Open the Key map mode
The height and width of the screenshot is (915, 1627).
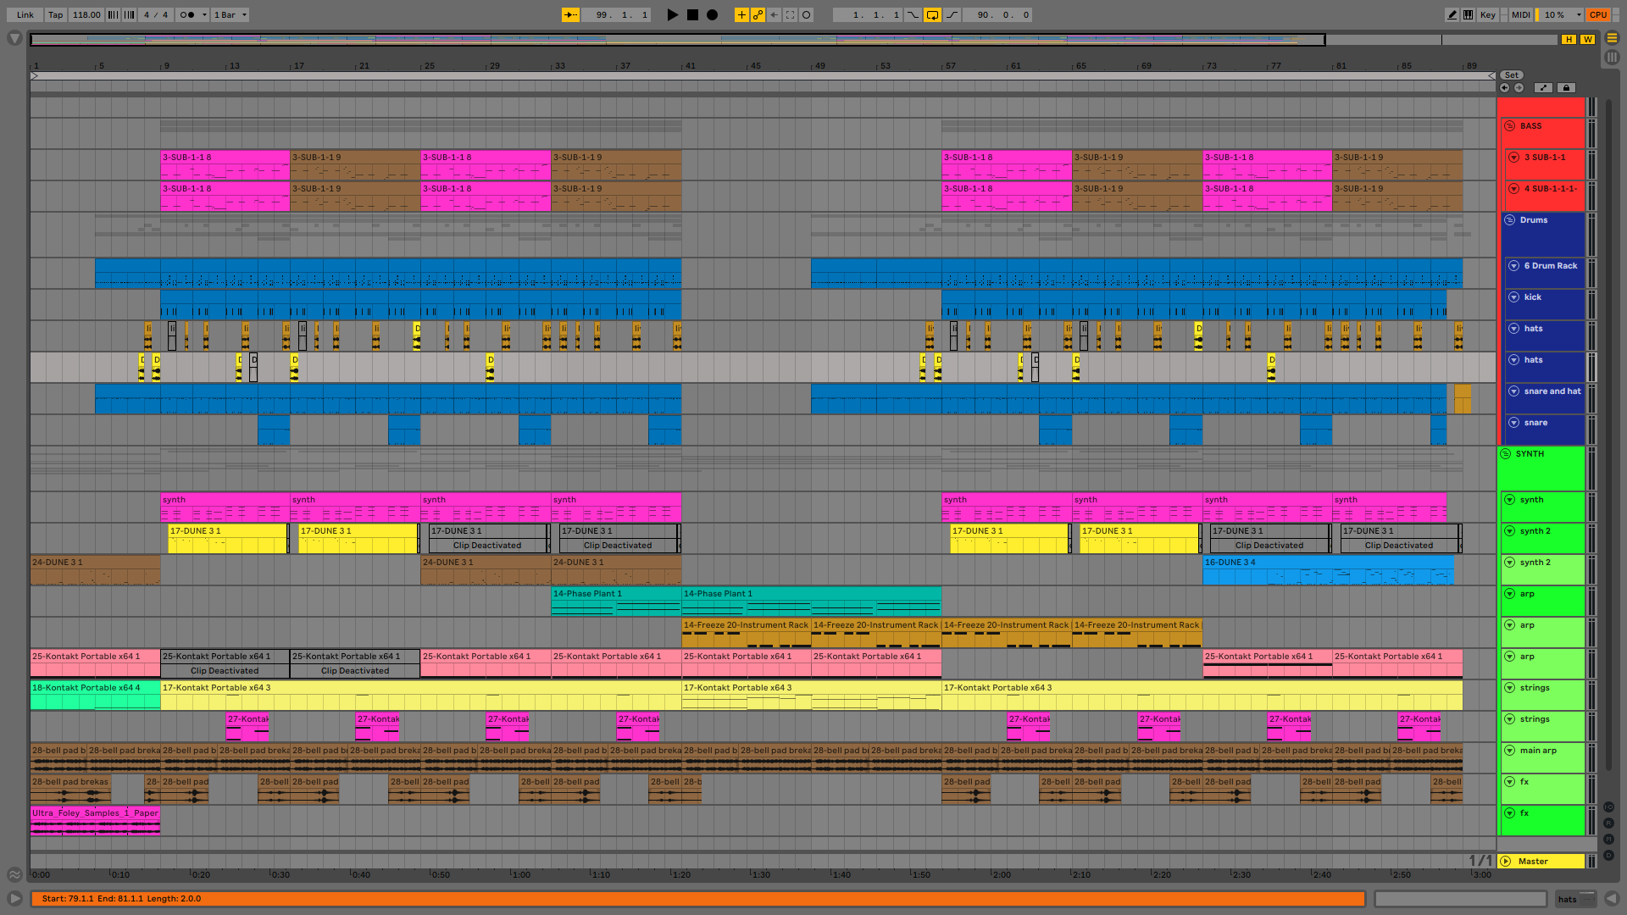click(1487, 14)
